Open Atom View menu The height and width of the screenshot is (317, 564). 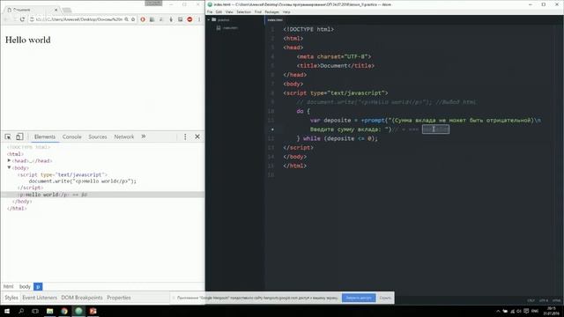pyautogui.click(x=229, y=11)
